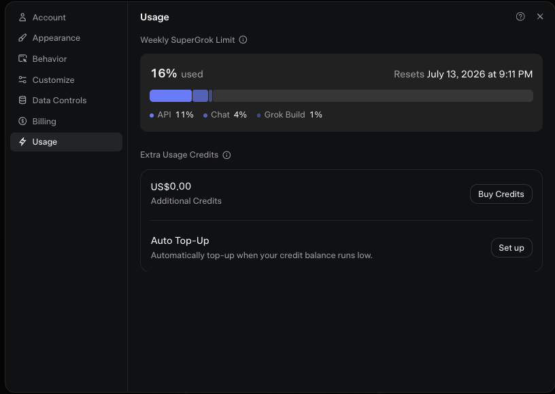Click the Appearance brush icon
This screenshot has width=555, height=394.
[x=22, y=38]
